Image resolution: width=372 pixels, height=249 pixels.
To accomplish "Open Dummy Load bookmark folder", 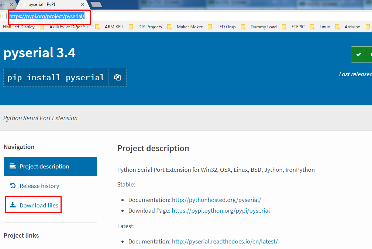I will pos(263,27).
